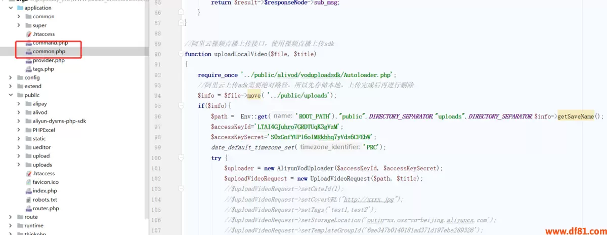Click the static folder icon
Viewport: 607px width, 235px height.
pos(28,138)
